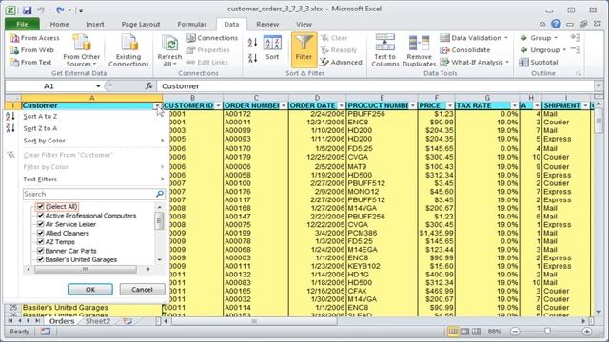Screen dimensions: 609x342
Task: Open the File tab
Action: coord(22,24)
